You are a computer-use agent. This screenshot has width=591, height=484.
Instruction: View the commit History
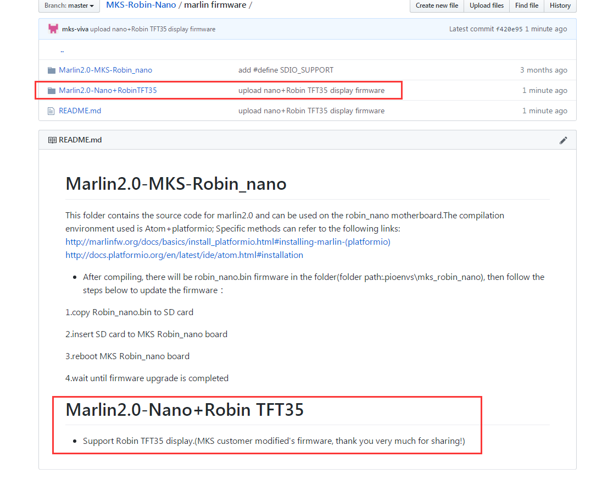point(560,5)
